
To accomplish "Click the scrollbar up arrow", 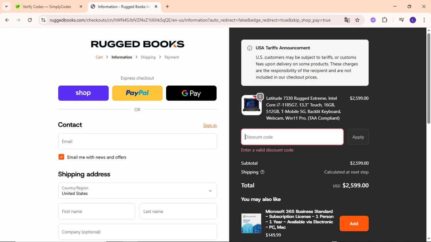I will point(429,30).
